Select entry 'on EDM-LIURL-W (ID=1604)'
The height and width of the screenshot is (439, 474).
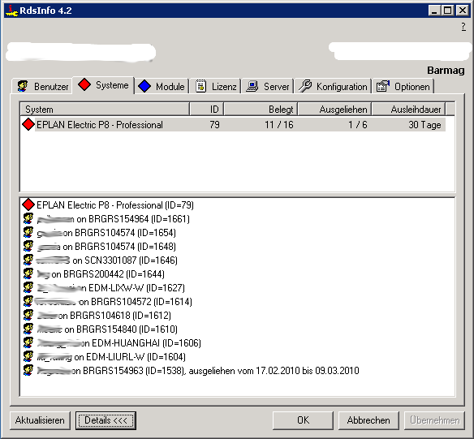pyautogui.click(x=130, y=357)
